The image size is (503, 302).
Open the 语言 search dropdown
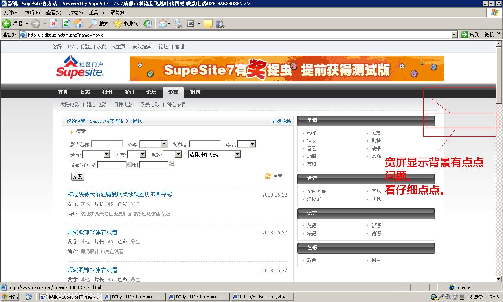coord(136,155)
